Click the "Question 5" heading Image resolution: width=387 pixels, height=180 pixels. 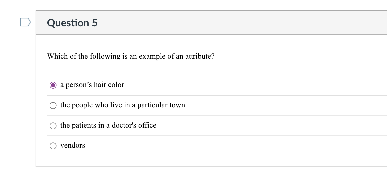(72, 23)
